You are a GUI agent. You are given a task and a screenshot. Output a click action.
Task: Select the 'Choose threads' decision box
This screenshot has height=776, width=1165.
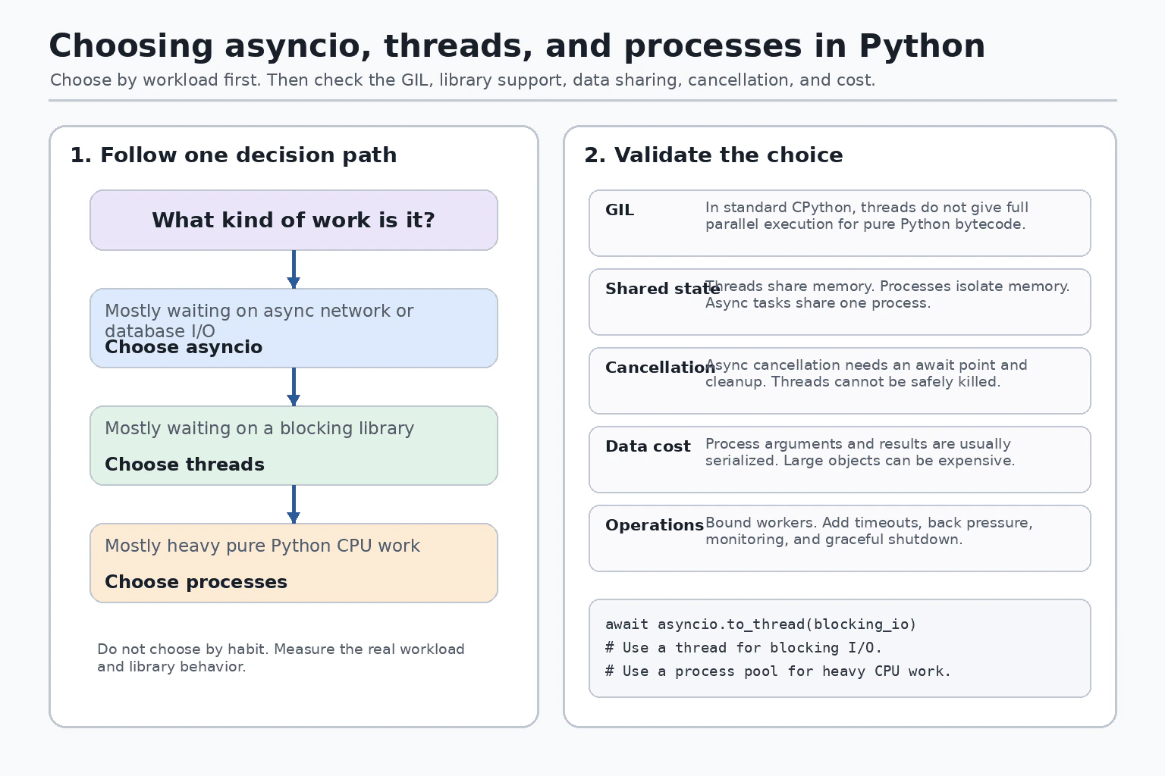(x=294, y=446)
